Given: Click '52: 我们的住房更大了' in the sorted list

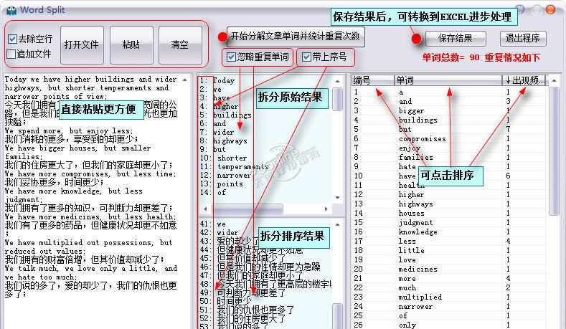Looking at the screenshot, I should (x=242, y=318).
